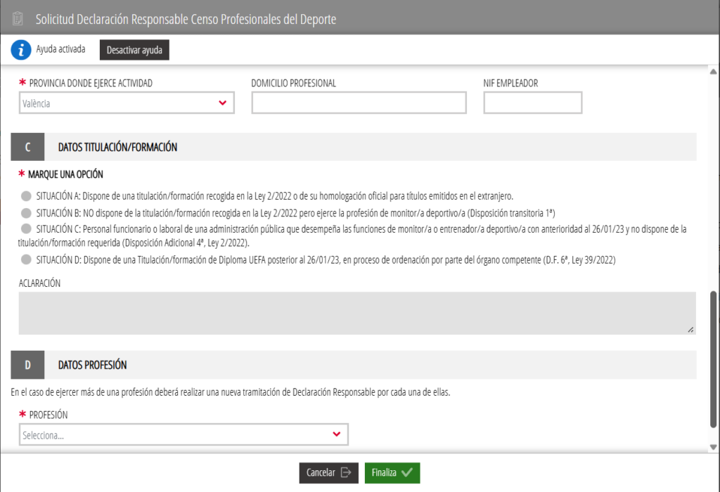Click the Finaliza checkmark icon
Viewport: 720px width, 492px height.
[406, 473]
